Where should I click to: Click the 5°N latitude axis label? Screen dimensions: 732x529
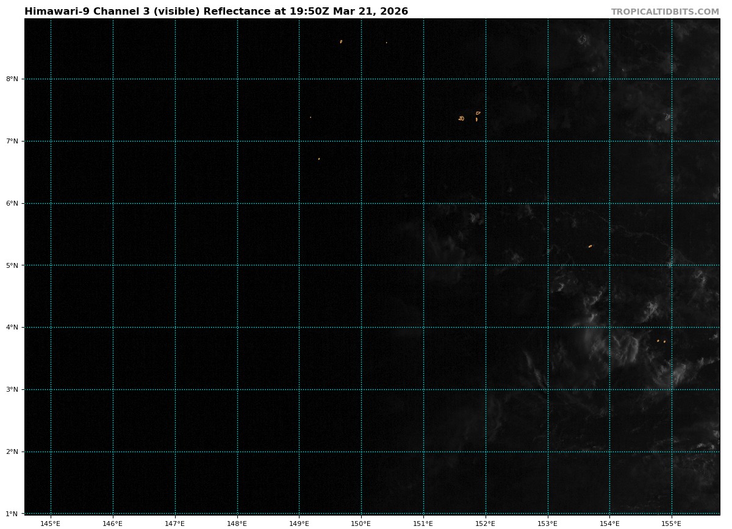pos(12,265)
